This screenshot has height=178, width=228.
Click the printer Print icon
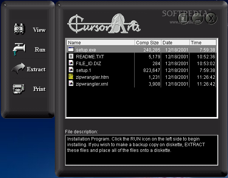click(19, 89)
